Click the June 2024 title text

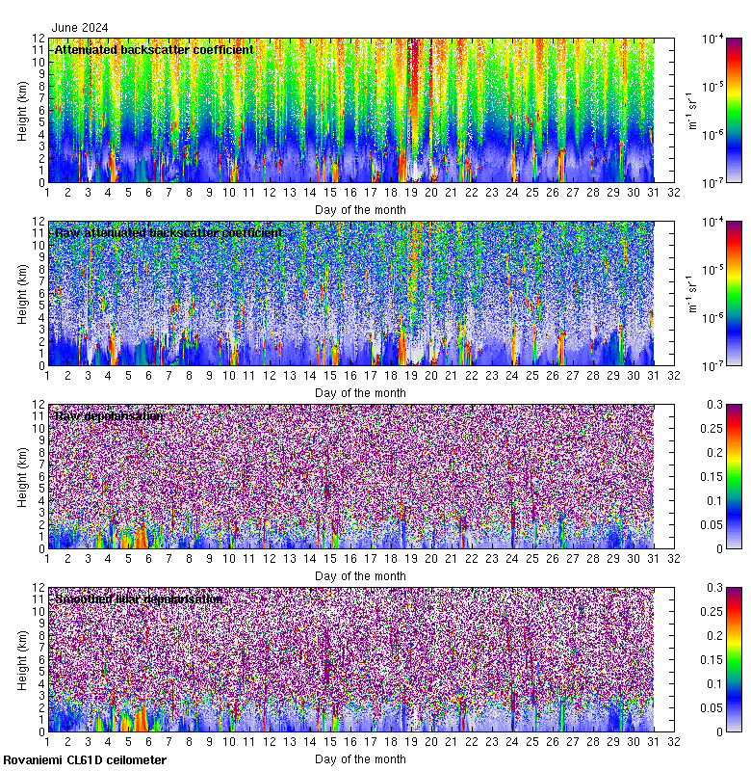point(80,27)
